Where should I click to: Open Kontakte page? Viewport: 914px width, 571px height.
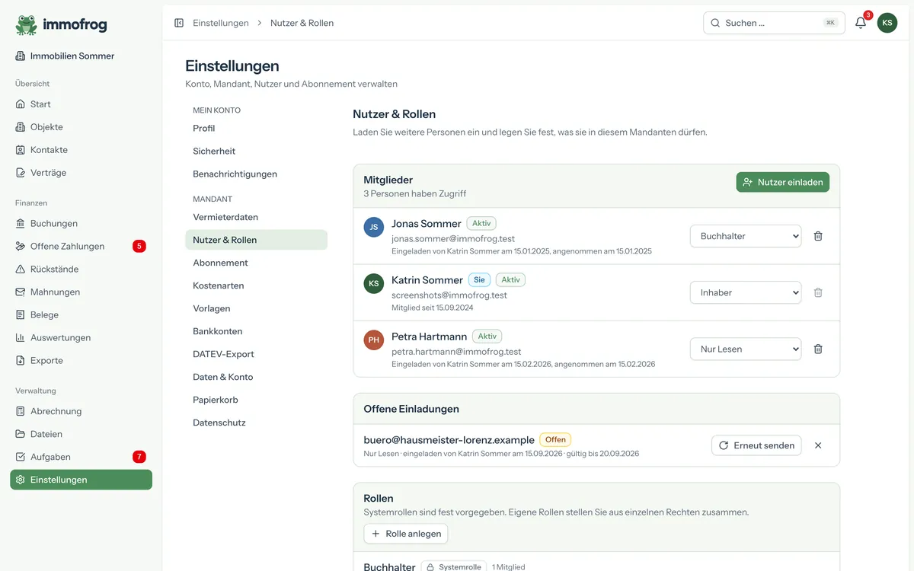(81, 150)
